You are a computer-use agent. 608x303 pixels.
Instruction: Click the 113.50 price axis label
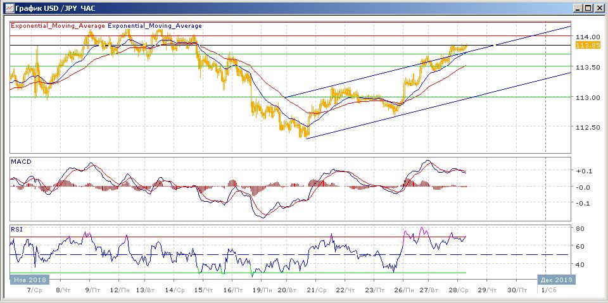point(586,67)
